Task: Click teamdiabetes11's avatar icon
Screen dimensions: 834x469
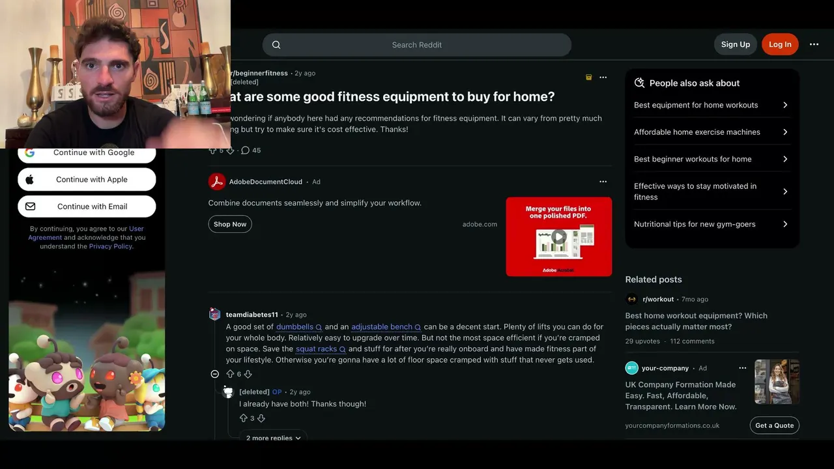Action: [214, 315]
